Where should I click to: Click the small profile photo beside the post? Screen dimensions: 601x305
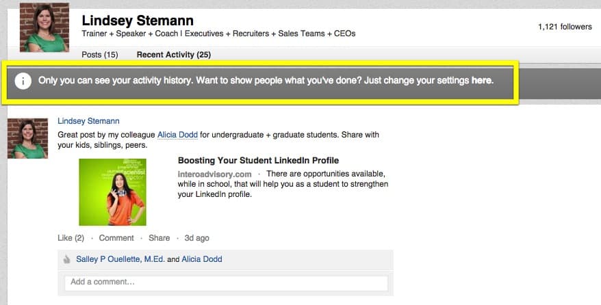click(x=27, y=138)
